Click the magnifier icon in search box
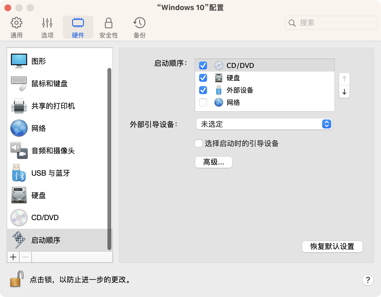The height and width of the screenshot is (297, 381). pos(292,23)
